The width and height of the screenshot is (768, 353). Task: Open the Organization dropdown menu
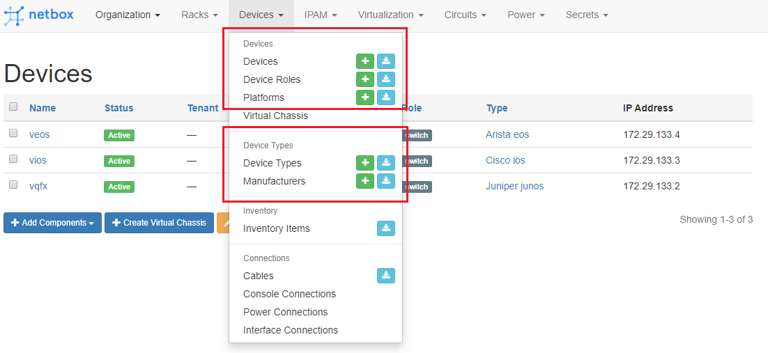128,15
